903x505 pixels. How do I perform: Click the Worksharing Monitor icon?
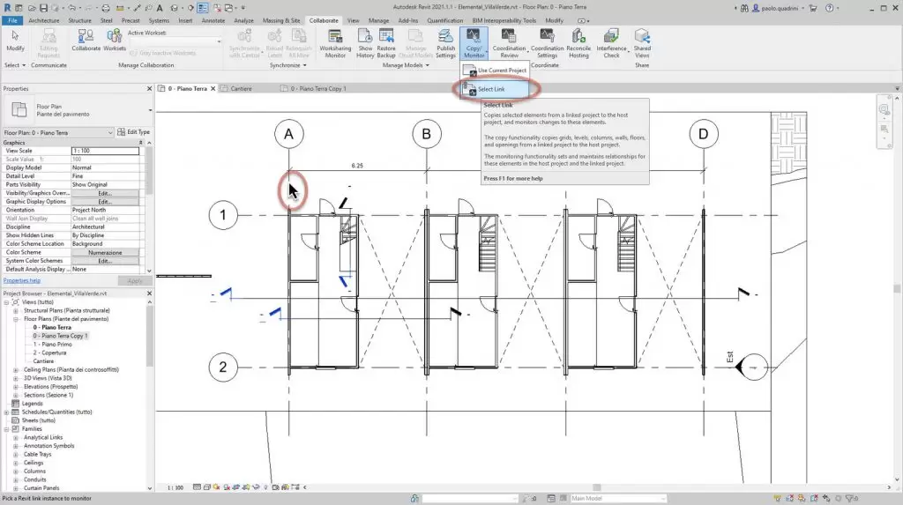coord(335,41)
